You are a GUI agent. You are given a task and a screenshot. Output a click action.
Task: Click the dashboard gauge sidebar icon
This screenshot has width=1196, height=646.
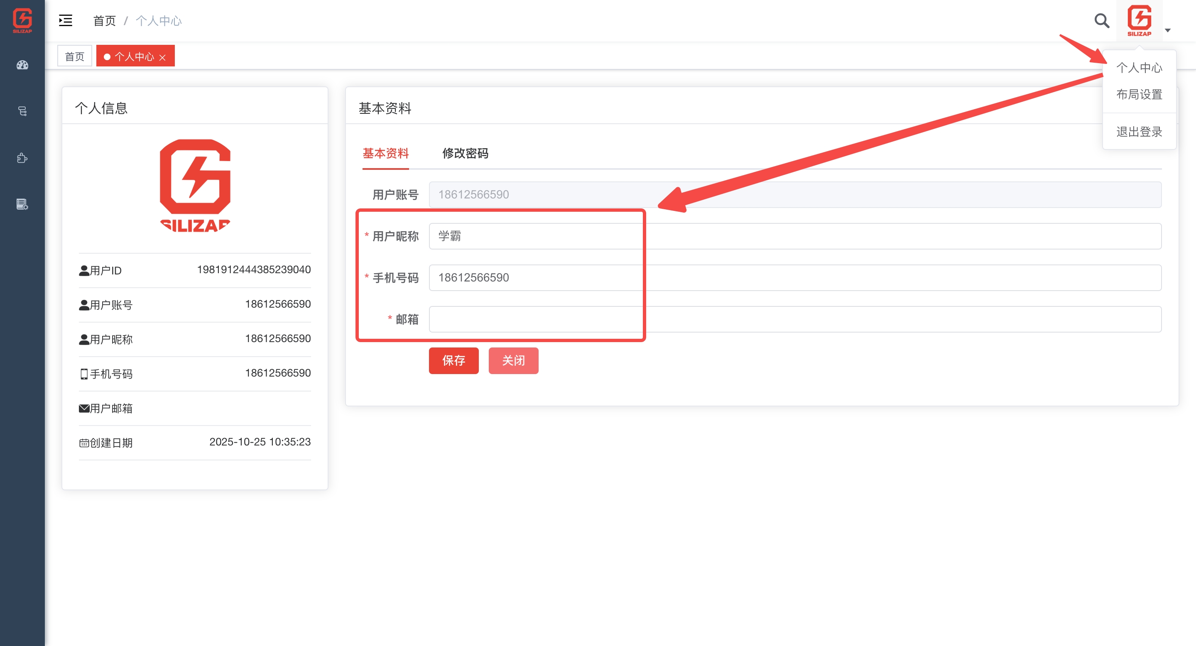tap(22, 65)
